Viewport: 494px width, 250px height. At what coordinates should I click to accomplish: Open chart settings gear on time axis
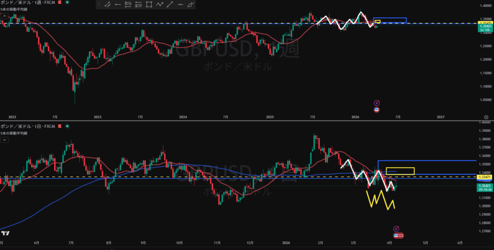point(486,117)
